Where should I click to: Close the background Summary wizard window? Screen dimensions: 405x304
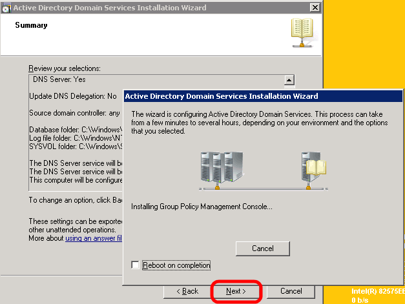coord(315,8)
